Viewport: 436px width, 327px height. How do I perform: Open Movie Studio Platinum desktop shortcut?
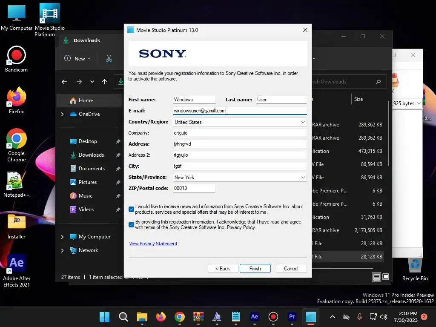coord(49,20)
